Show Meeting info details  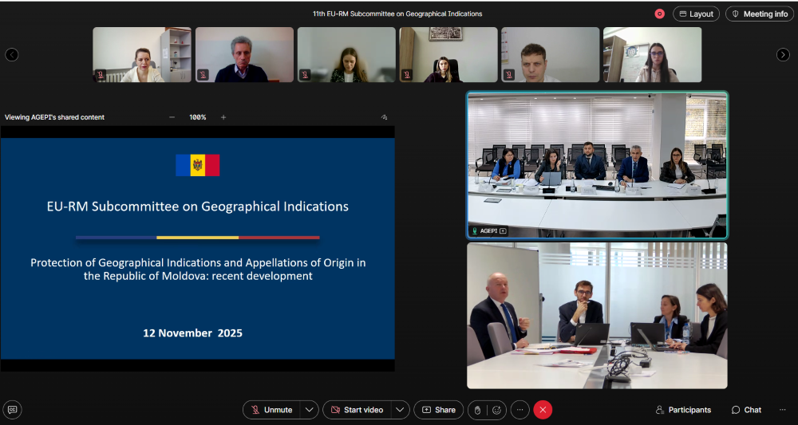coord(759,14)
